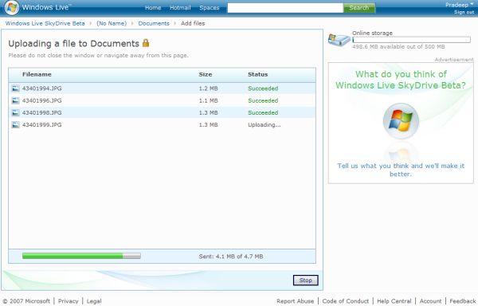Click the 1.1 MB size value
This screenshot has width=478, height=306.
pos(208,100)
